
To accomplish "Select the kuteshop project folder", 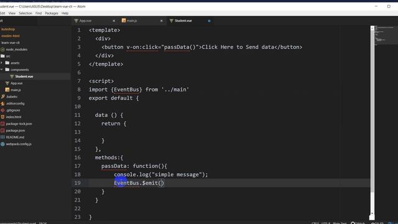I will pyautogui.click(x=8, y=29).
